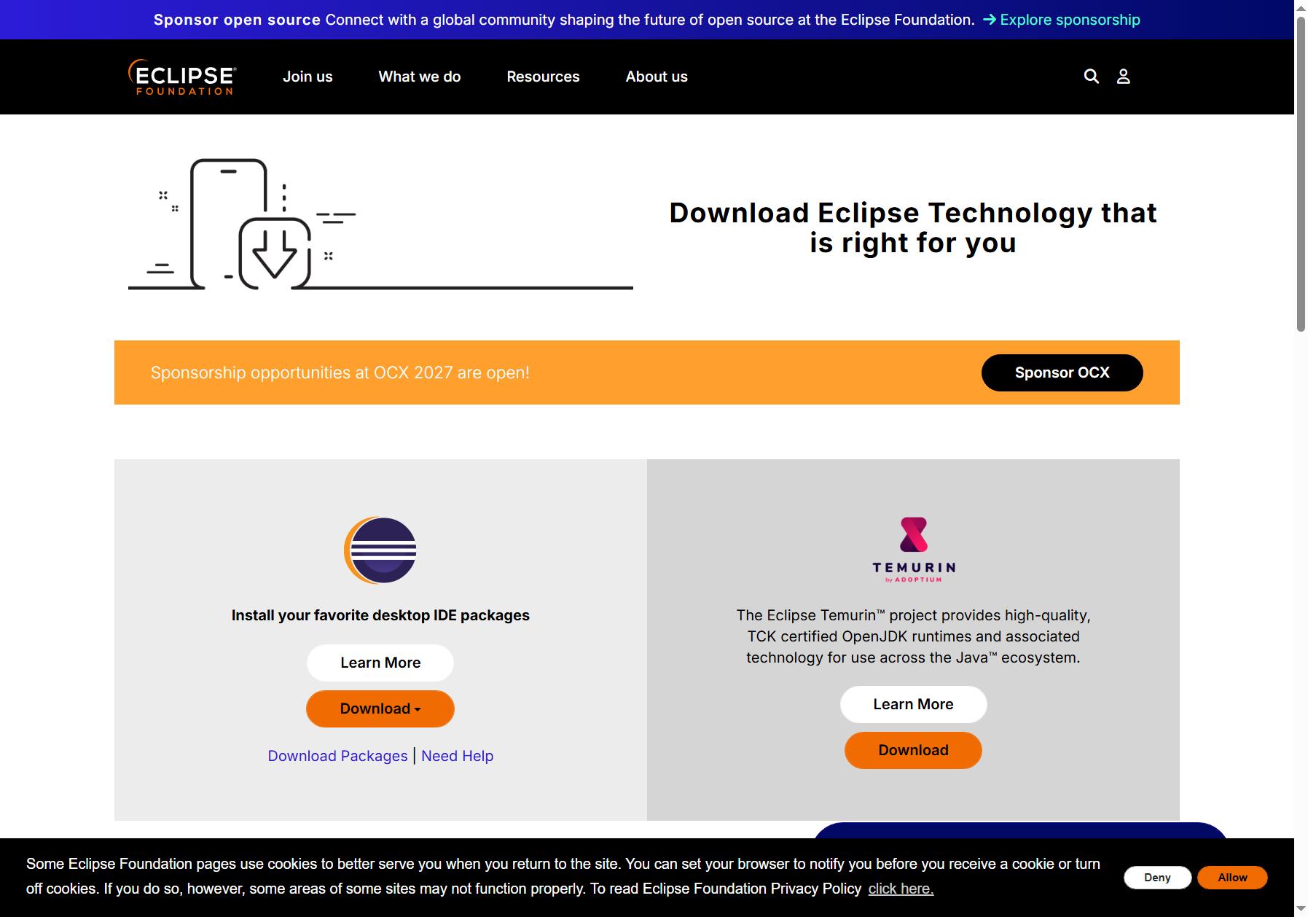Click the page's vertical scrollbar thumb

click(1301, 173)
